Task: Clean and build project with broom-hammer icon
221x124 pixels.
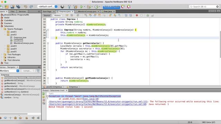Action: click(75, 7)
